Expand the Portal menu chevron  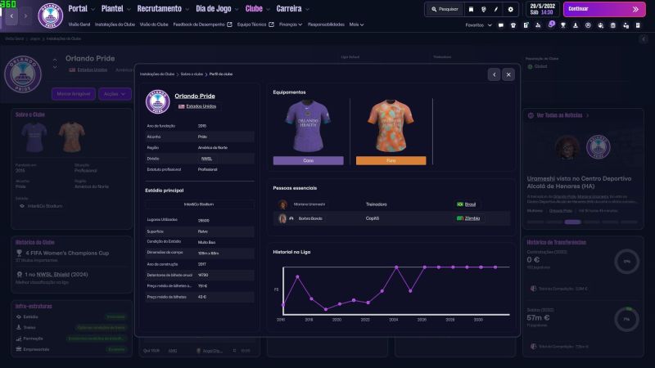[x=93, y=9]
